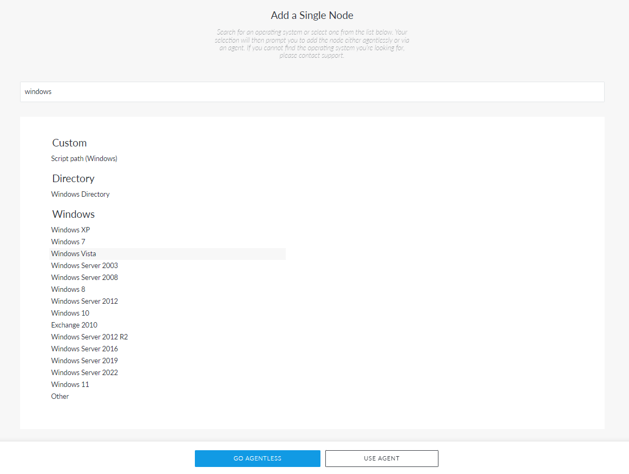
Task: Pick the highlighted Windows Vista row
Action: click(167, 253)
